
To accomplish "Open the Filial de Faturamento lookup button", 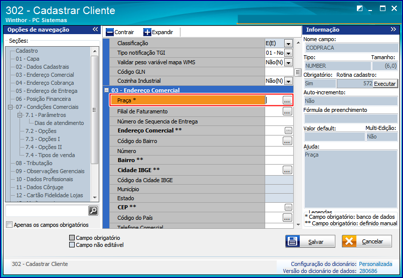I will (x=287, y=111).
